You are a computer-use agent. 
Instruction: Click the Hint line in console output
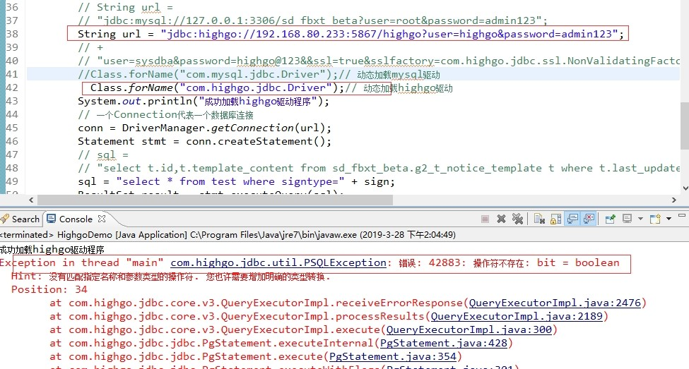(x=170, y=277)
